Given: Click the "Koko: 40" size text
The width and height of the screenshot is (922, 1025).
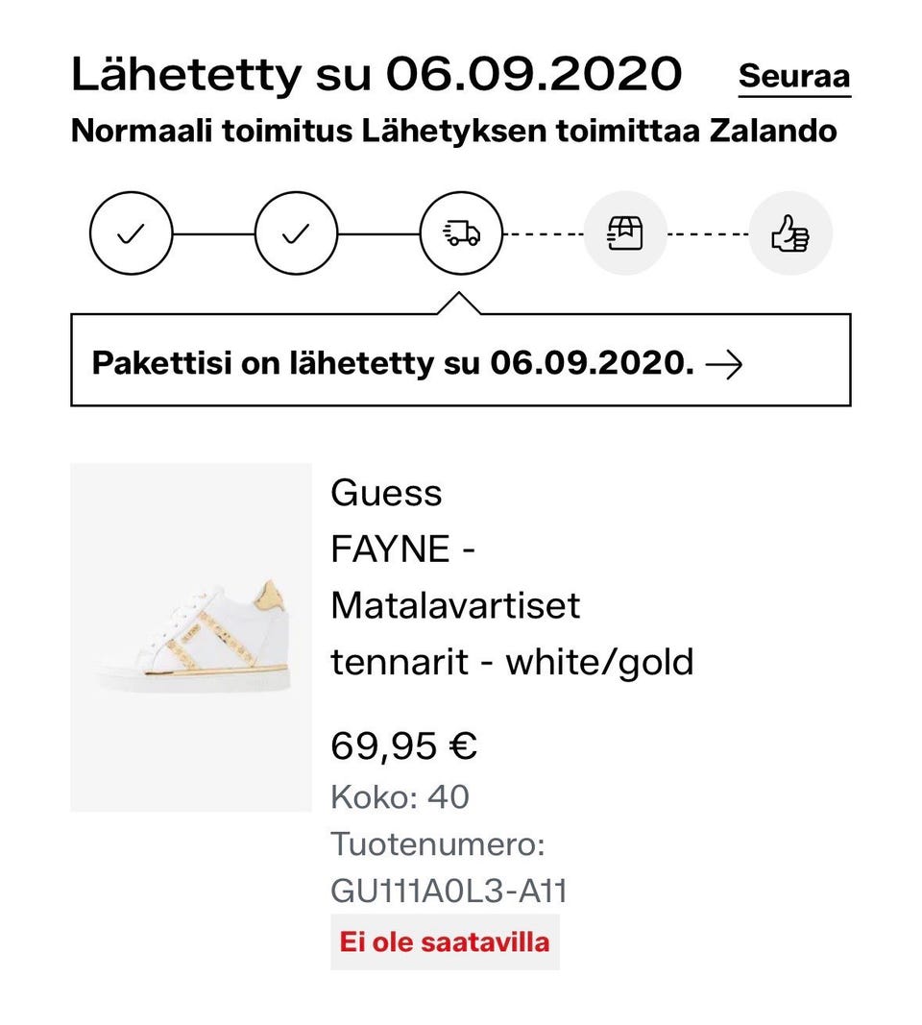Looking at the screenshot, I should click(x=400, y=797).
